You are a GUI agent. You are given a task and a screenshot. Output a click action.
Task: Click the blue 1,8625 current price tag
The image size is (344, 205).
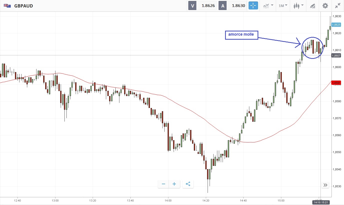point(337,25)
